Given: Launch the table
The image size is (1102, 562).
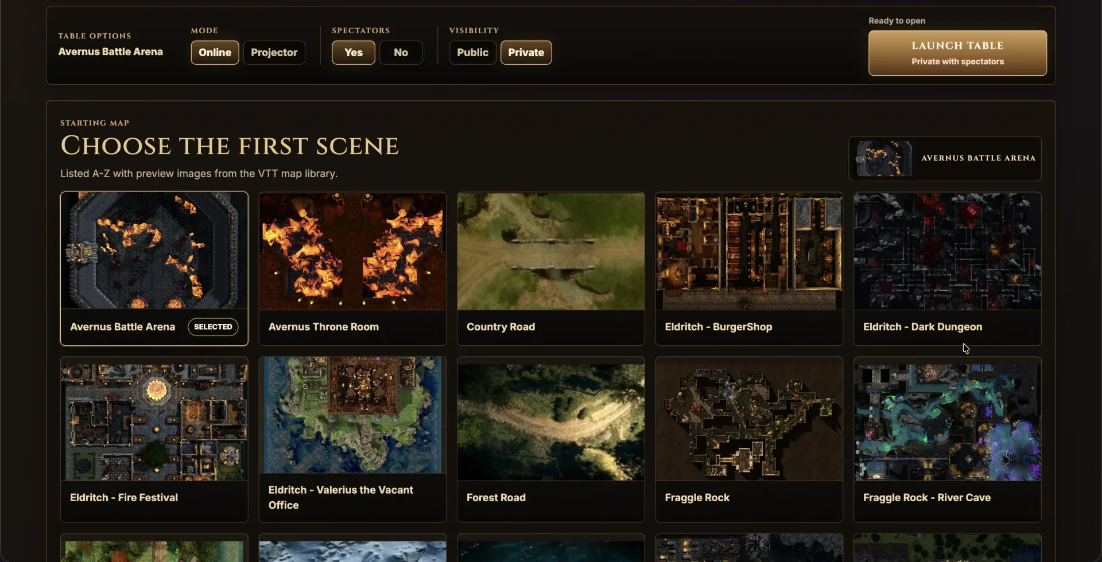Looking at the screenshot, I should tap(957, 53).
